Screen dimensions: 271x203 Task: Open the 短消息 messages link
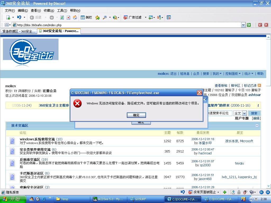click(x=185, y=74)
